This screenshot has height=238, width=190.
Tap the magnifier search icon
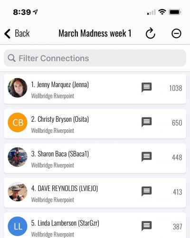[x=11, y=58]
